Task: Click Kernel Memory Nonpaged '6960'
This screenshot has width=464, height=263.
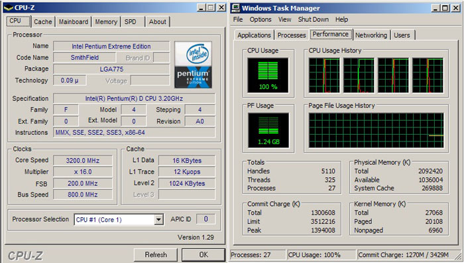Action: tap(435, 230)
